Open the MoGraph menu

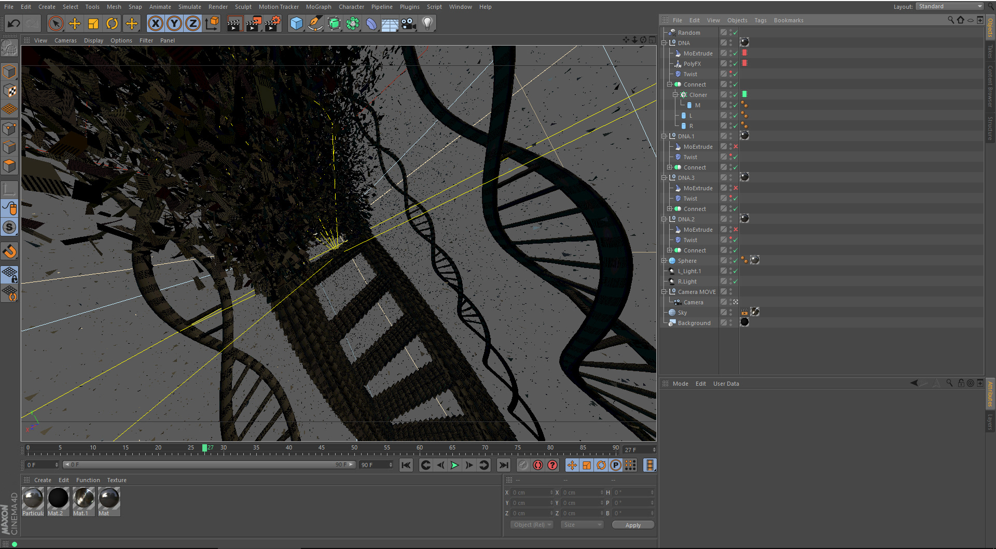(318, 7)
